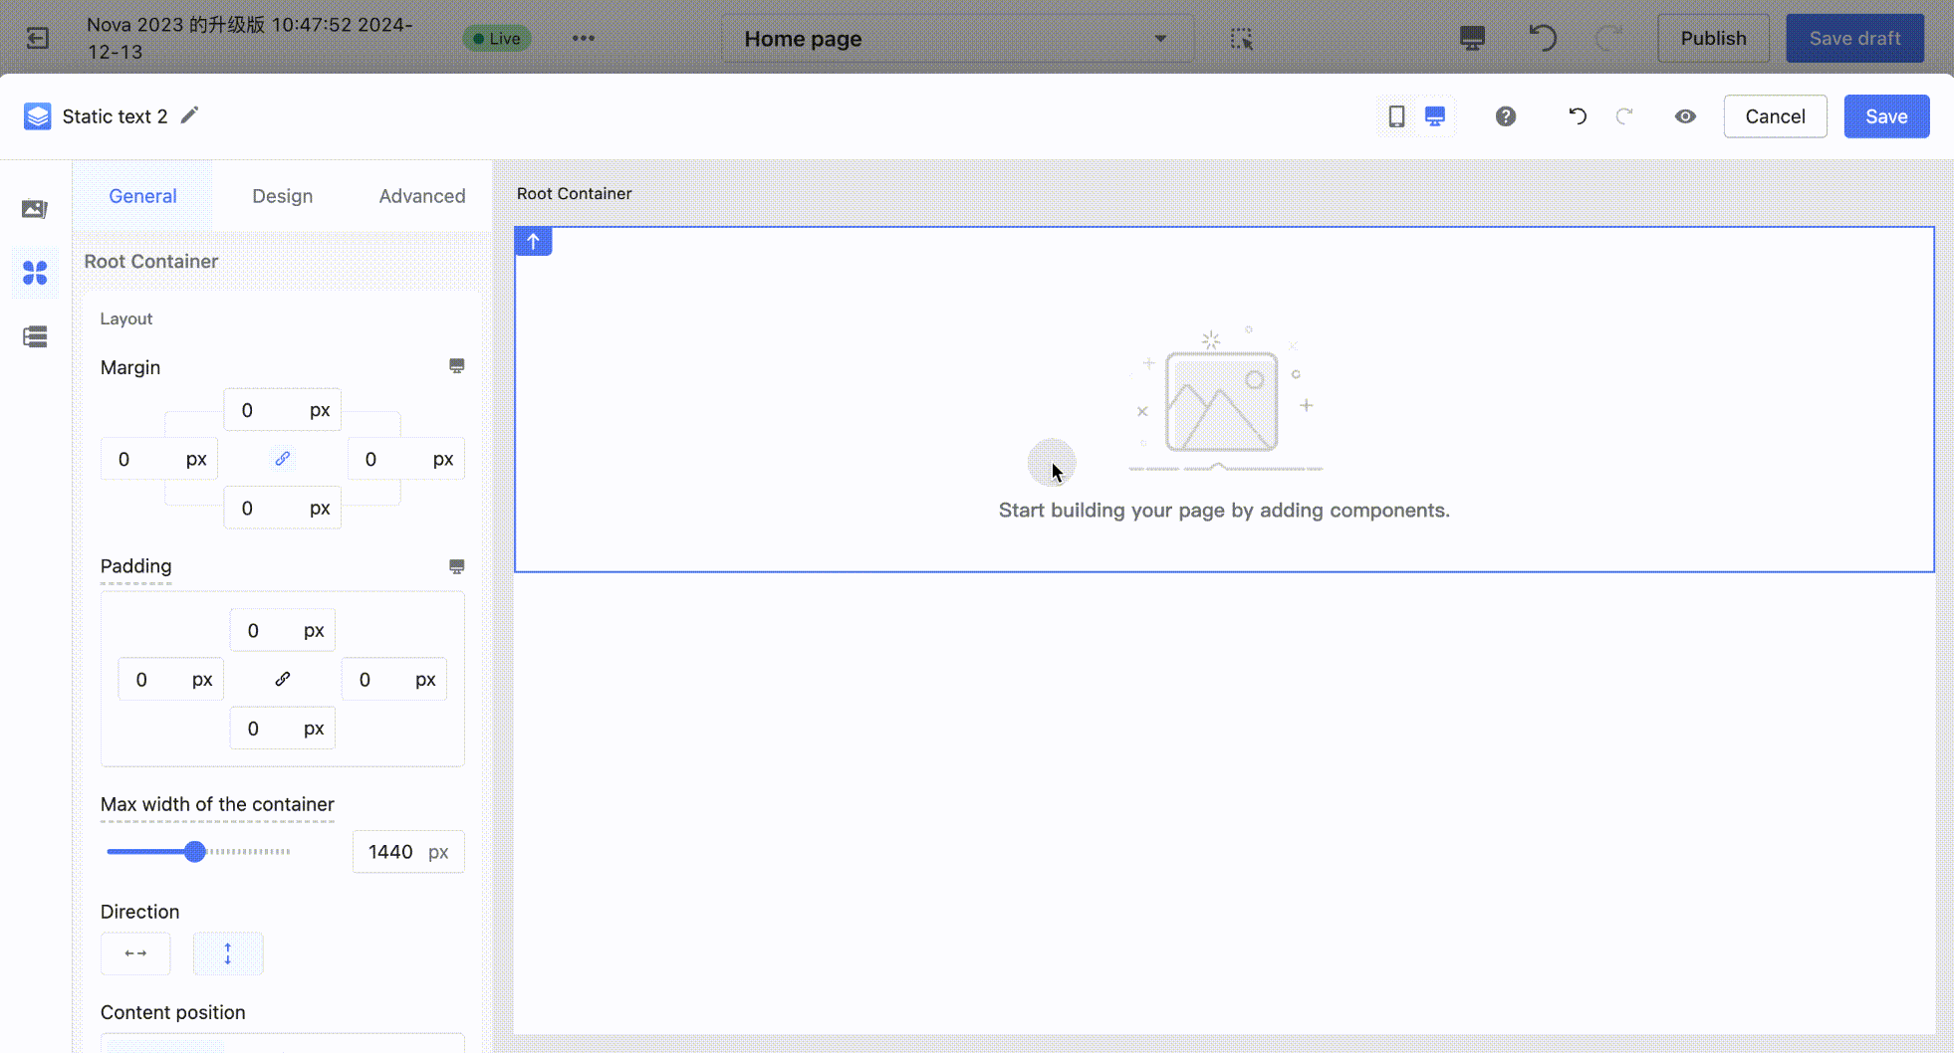The image size is (1954, 1053).
Task: Open the Margin responsive device selector
Action: tap(456, 366)
